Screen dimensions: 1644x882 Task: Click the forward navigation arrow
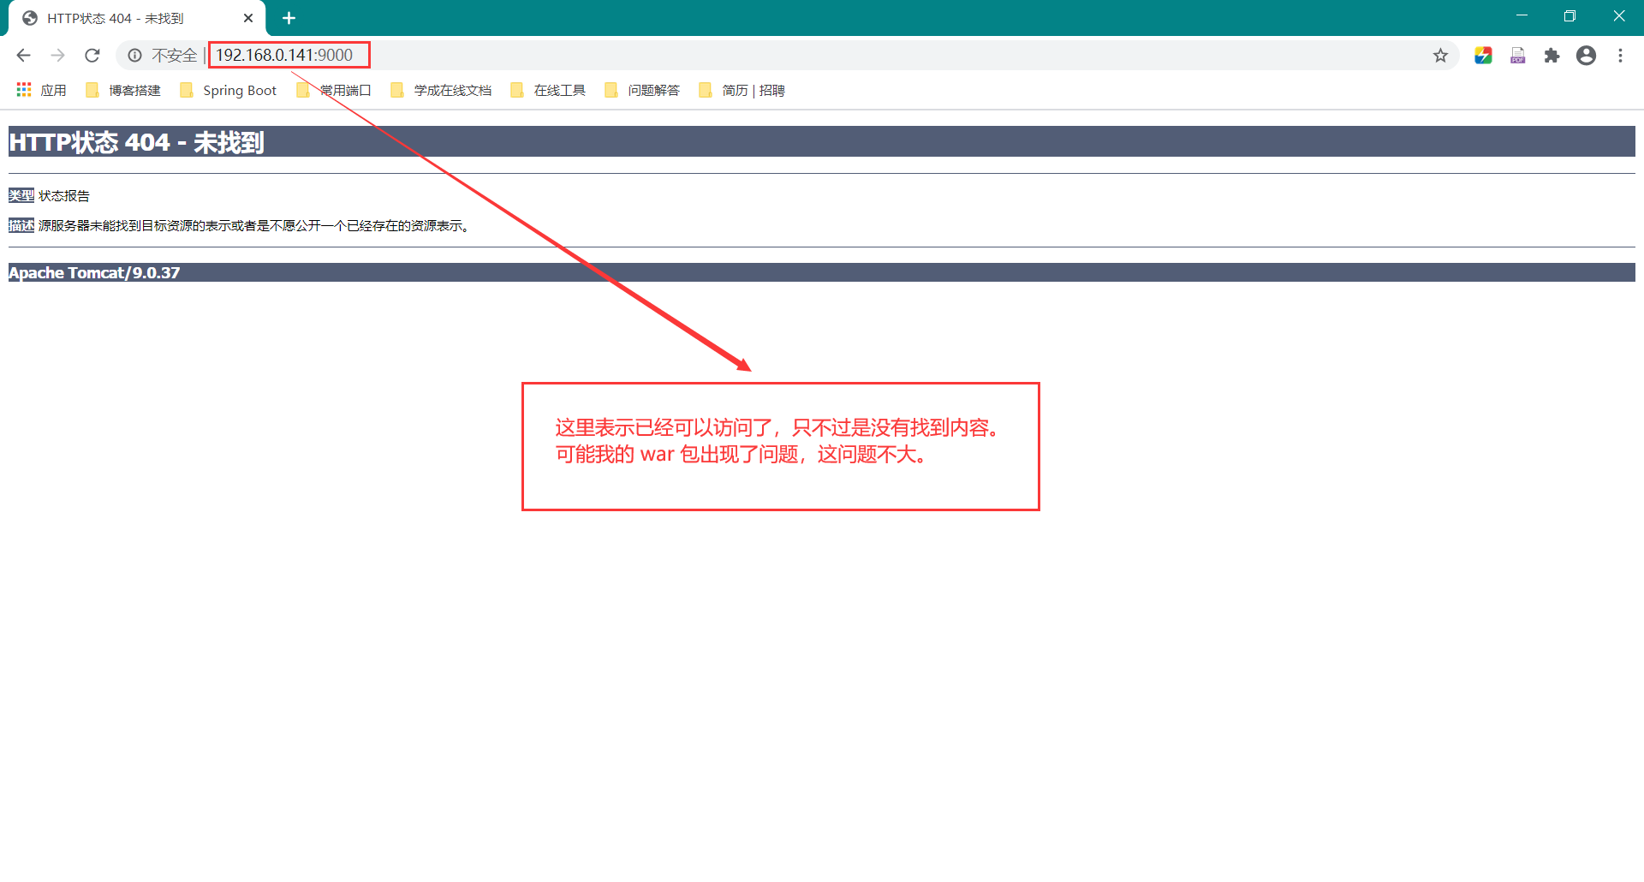pos(57,56)
